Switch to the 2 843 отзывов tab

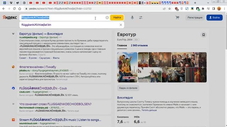[x=139, y=46]
